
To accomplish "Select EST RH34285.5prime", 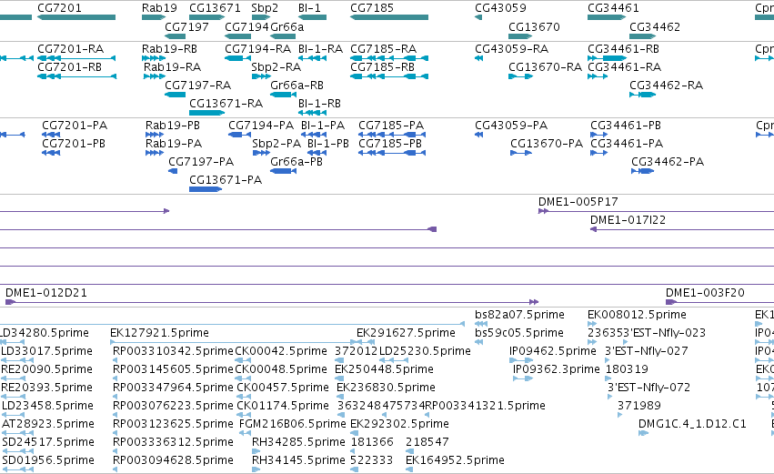I will click(x=256, y=452).
